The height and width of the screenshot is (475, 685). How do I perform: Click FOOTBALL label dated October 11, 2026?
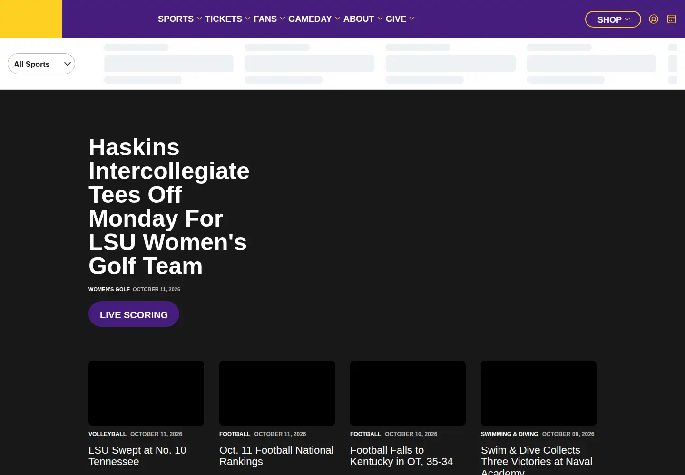[x=235, y=434]
